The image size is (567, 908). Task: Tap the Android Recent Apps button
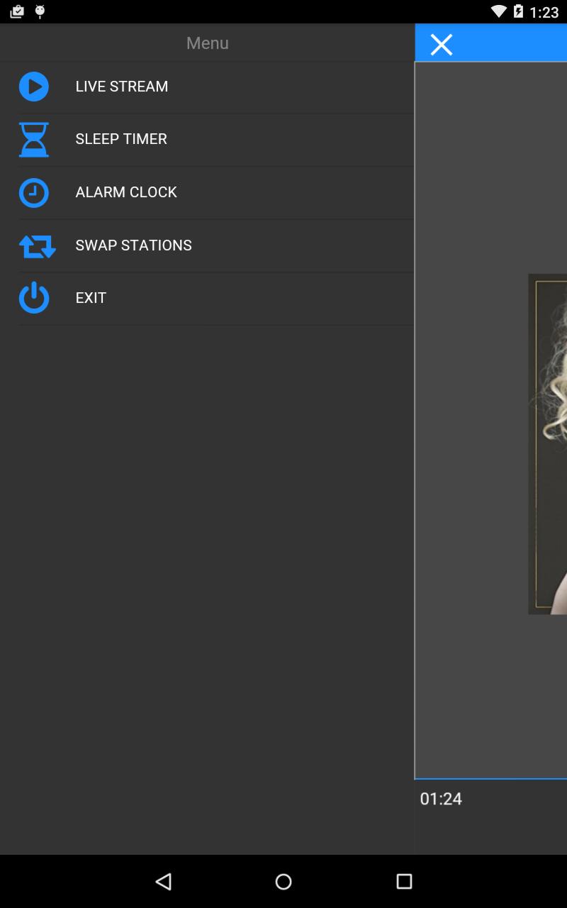pyautogui.click(x=404, y=881)
